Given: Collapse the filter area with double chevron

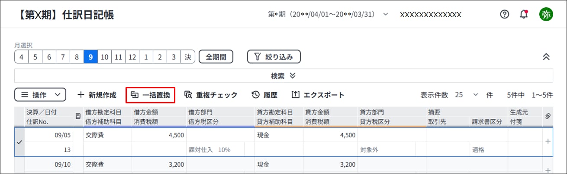Looking at the screenshot, I should click(546, 56).
